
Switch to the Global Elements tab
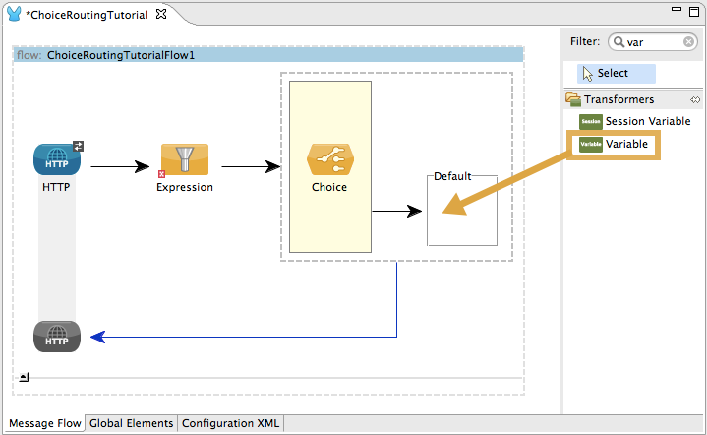tap(131, 423)
